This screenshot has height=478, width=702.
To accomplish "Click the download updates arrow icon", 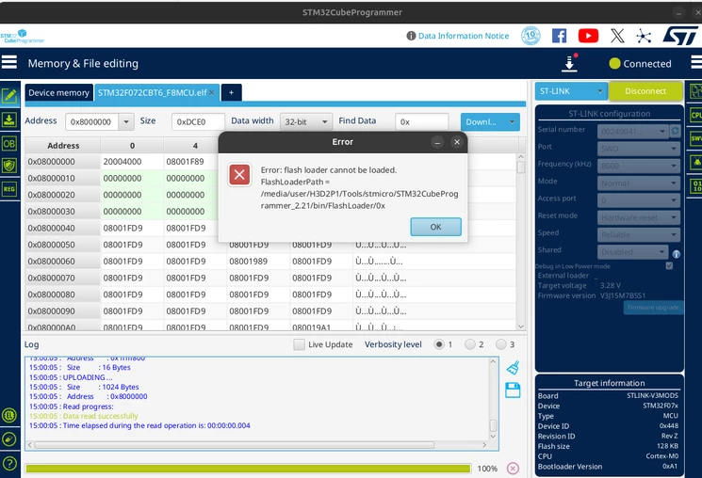I will tap(569, 63).
